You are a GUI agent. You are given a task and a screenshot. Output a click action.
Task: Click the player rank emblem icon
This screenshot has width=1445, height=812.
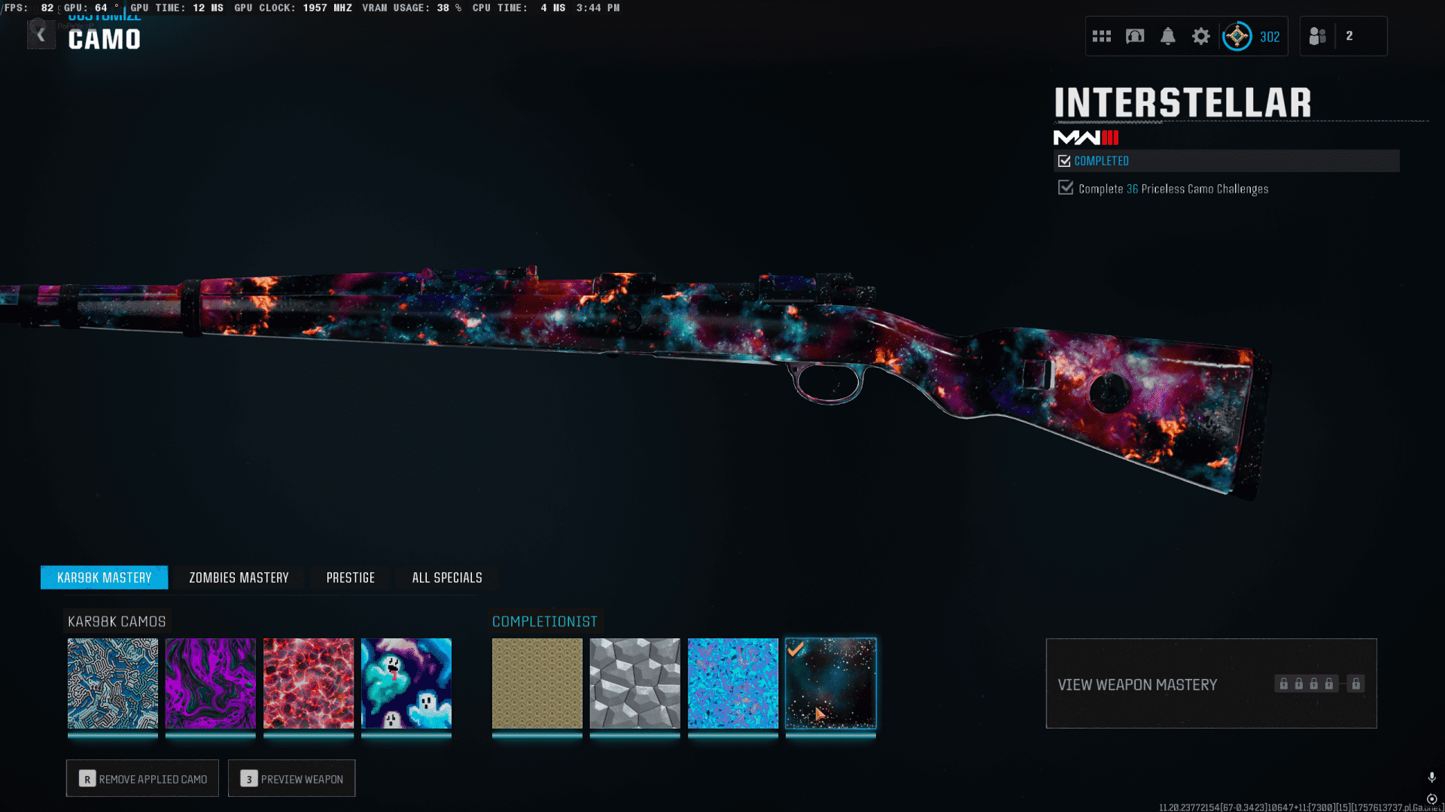[x=1237, y=36]
